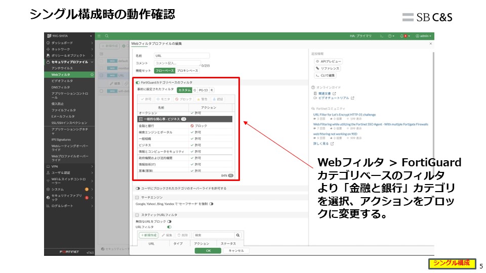
Task: Enable the block invalid URLs toggle
Action: [x=169, y=221]
